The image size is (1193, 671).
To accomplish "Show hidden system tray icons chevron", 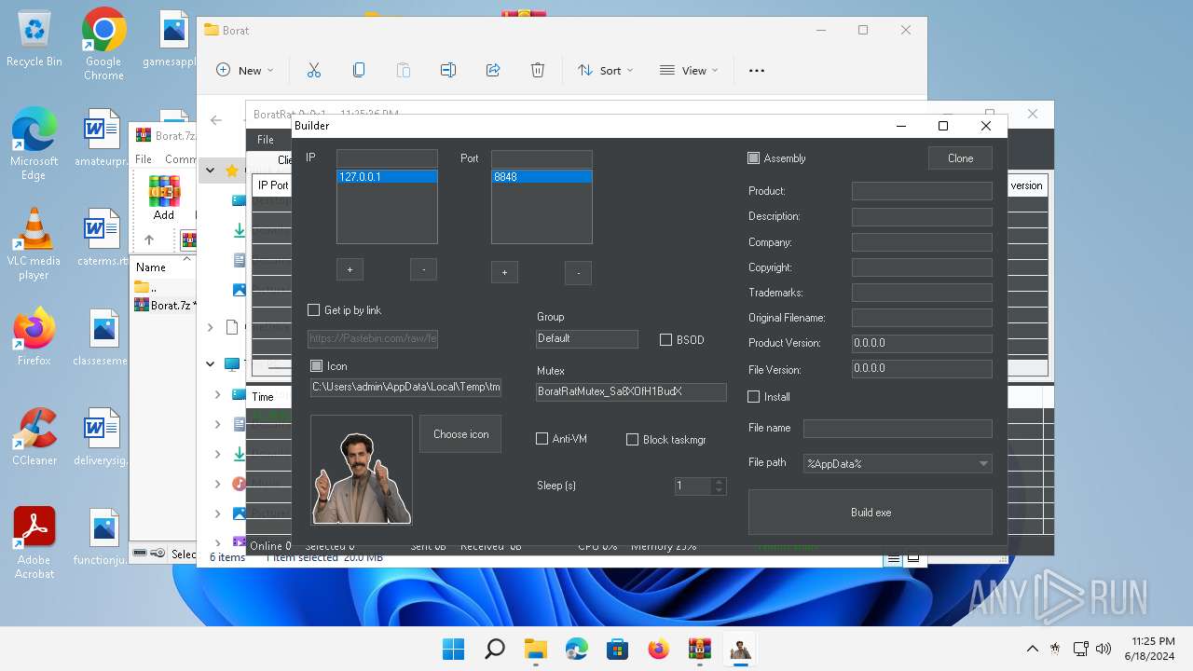I will 1033,649.
